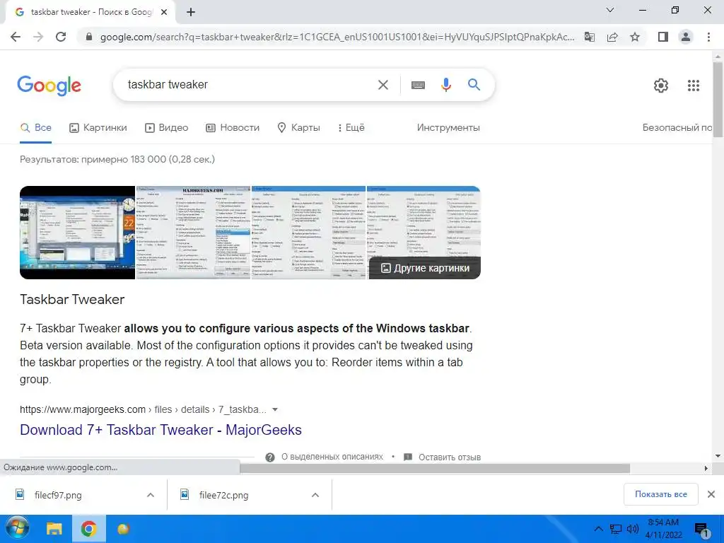Share this page from the address bar
Screen dimensions: 724x543
[x=612, y=37]
